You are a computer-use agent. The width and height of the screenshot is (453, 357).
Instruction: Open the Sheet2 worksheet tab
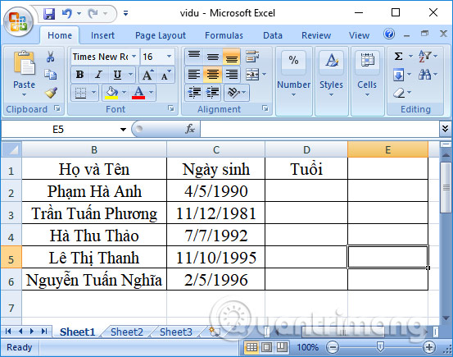[x=126, y=332]
